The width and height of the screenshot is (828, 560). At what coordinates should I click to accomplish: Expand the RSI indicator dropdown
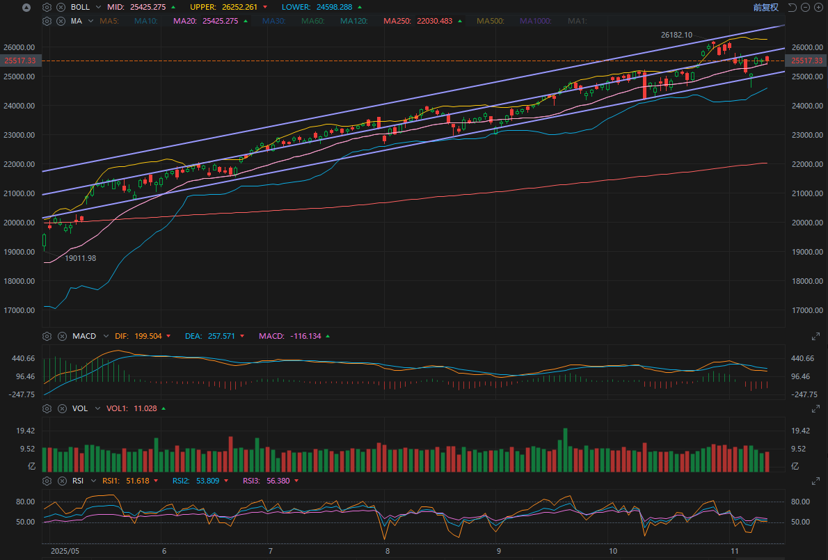click(x=93, y=481)
